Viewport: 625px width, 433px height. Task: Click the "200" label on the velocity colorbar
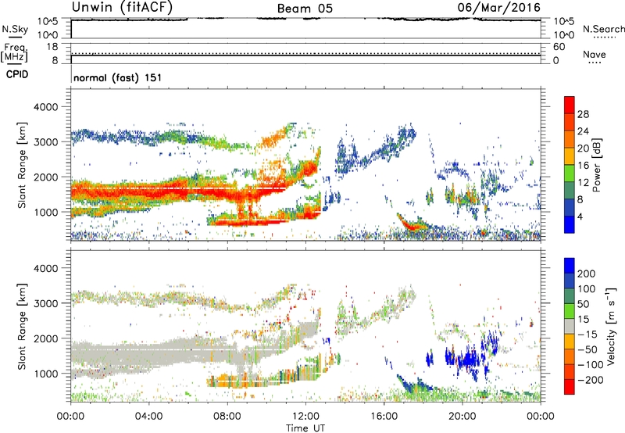click(x=587, y=274)
